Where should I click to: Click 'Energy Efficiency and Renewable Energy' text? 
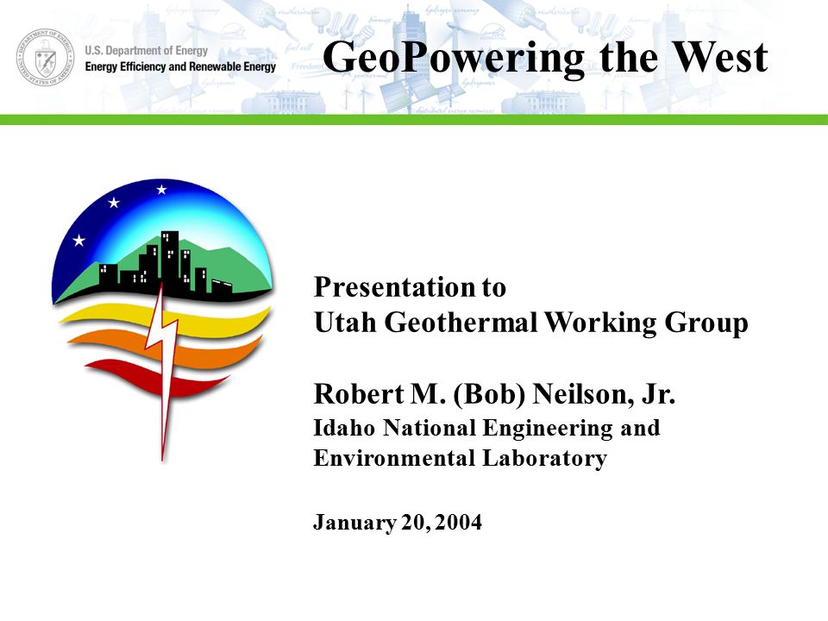coord(180,66)
